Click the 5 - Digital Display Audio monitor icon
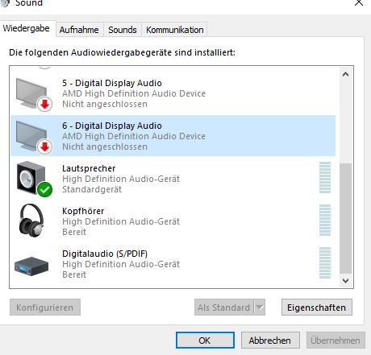 tap(34, 94)
